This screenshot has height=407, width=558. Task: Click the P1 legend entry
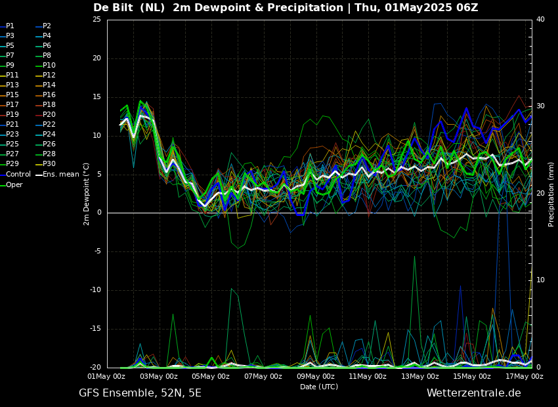(x=7, y=26)
